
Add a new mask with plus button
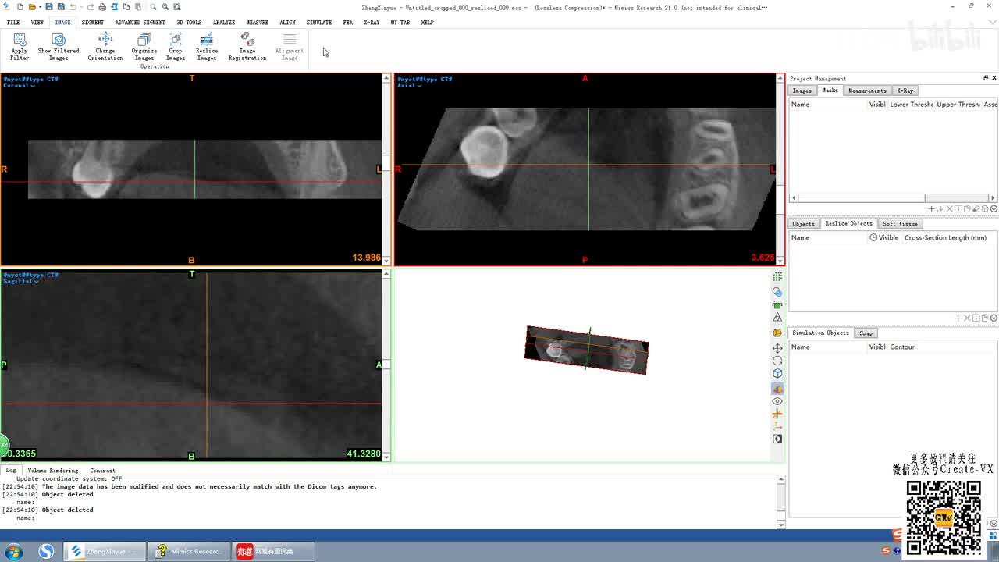click(931, 209)
